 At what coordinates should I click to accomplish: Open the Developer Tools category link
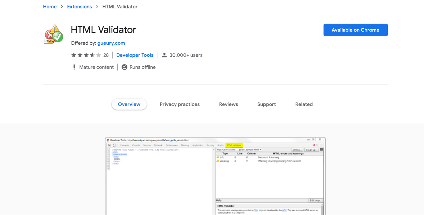pyautogui.click(x=135, y=55)
